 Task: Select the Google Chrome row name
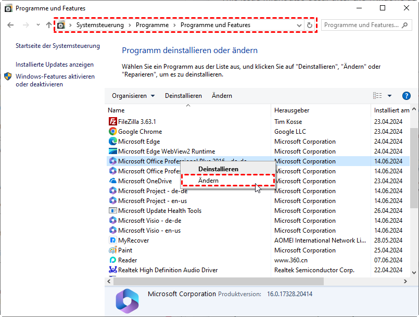(140, 132)
